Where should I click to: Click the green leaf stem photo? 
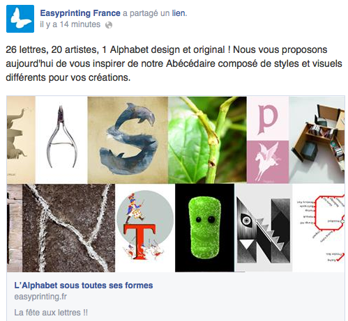coord(207,140)
